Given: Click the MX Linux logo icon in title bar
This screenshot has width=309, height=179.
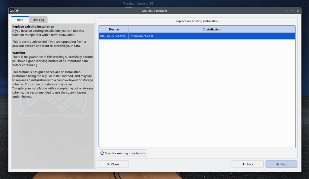Looking at the screenshot, I should pos(12,11).
